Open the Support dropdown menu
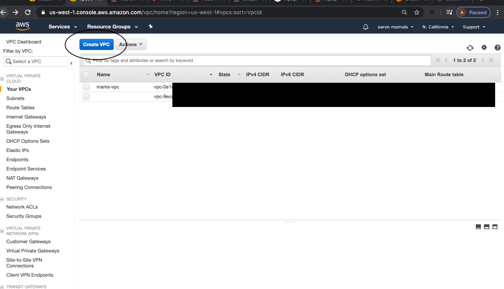504x289 pixels. click(474, 27)
